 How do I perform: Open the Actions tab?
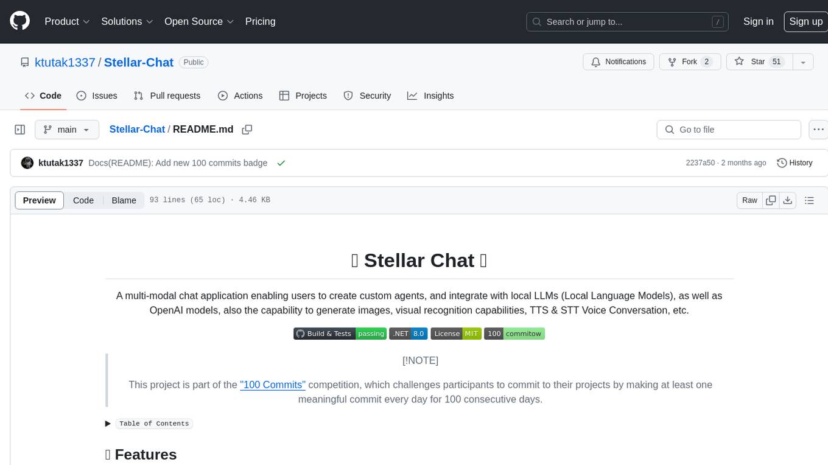tap(240, 96)
